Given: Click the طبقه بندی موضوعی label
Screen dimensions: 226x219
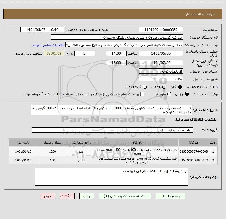Looking at the screenshot, I should coord(202,87).
